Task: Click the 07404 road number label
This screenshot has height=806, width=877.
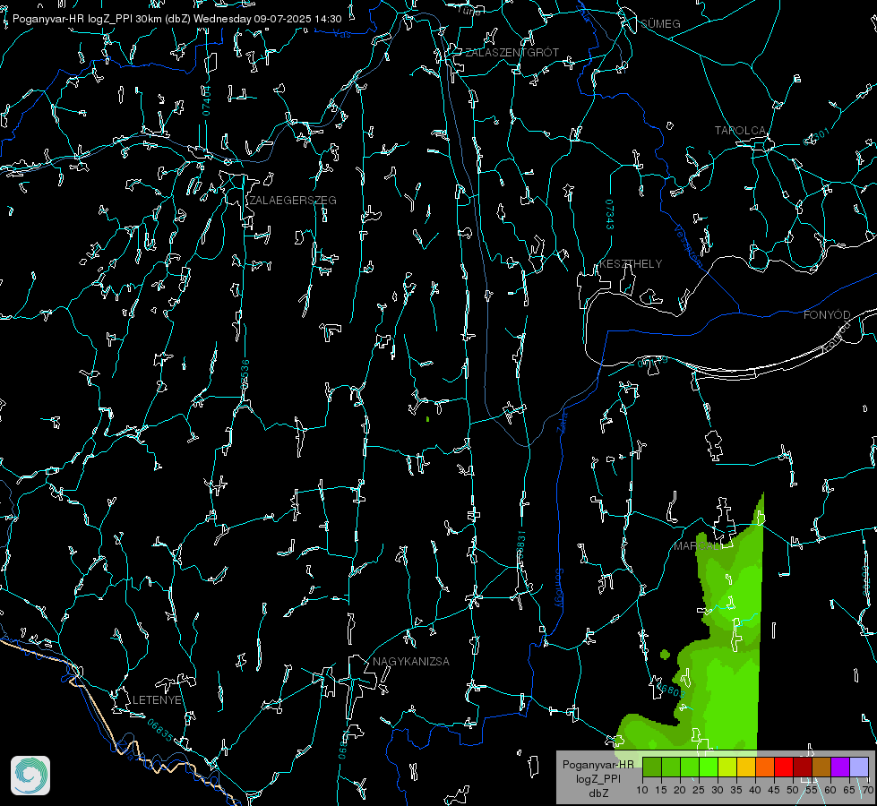Action: pyautogui.click(x=206, y=100)
